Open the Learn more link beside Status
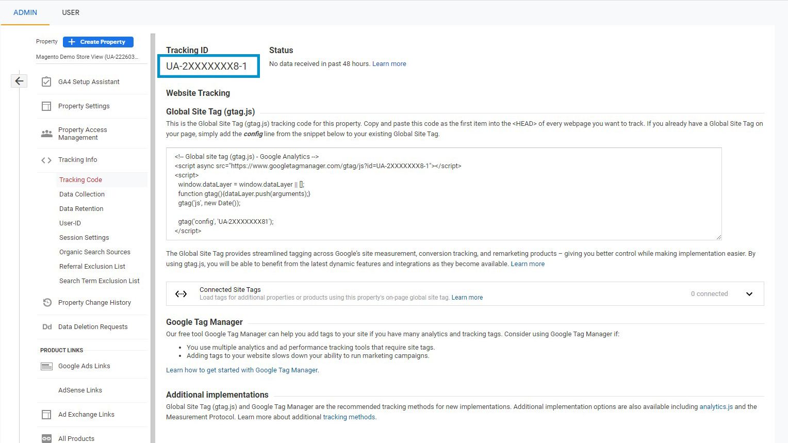The image size is (788, 443). 389,63
